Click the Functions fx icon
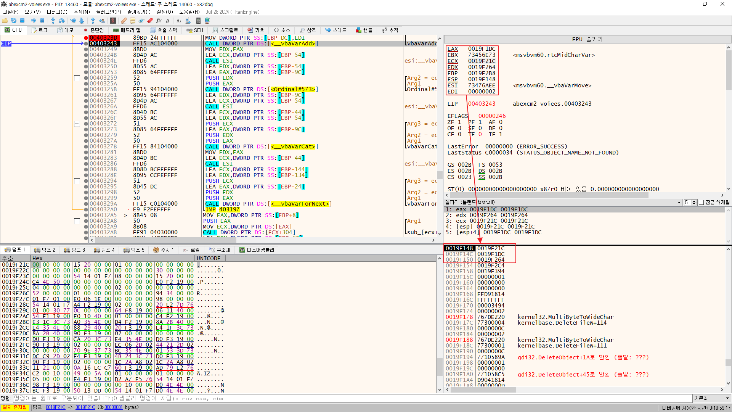Viewport: 732px width, 412px height. point(159,21)
